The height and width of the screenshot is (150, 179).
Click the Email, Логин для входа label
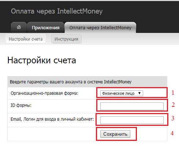click(52, 119)
